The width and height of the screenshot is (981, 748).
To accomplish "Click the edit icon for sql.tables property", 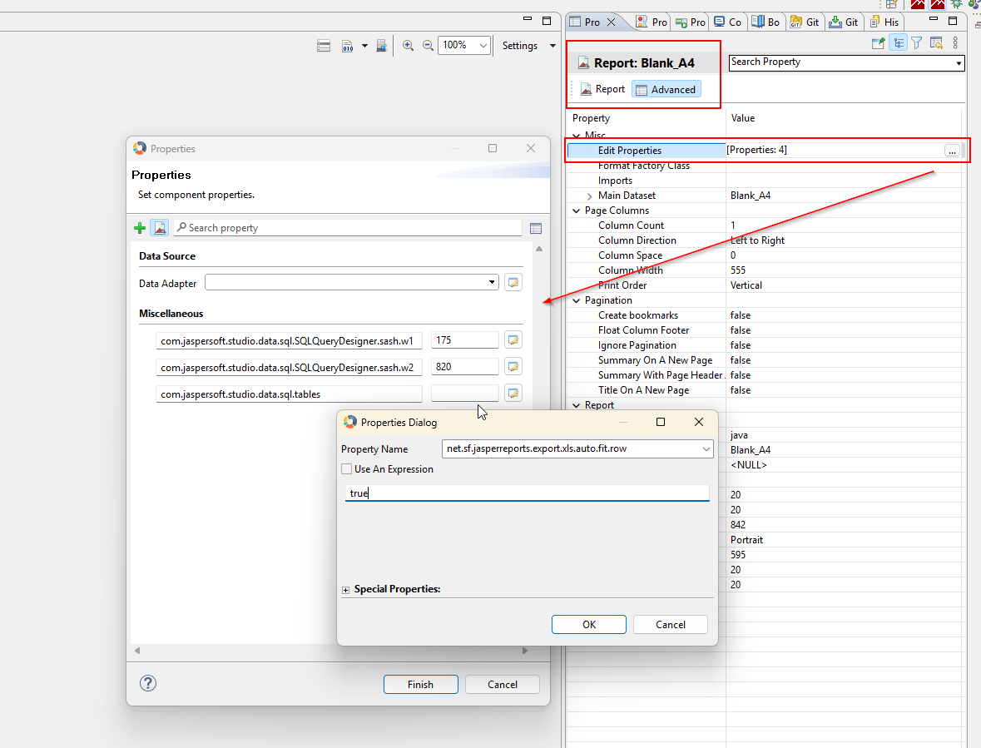I will 513,394.
